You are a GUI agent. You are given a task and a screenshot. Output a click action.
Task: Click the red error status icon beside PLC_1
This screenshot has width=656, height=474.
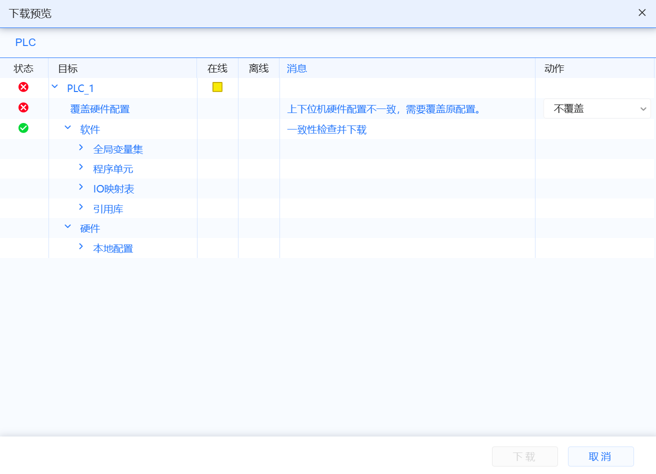click(x=23, y=87)
